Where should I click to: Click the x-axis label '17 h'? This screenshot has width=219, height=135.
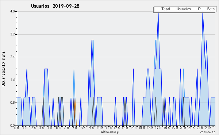point(158,128)
